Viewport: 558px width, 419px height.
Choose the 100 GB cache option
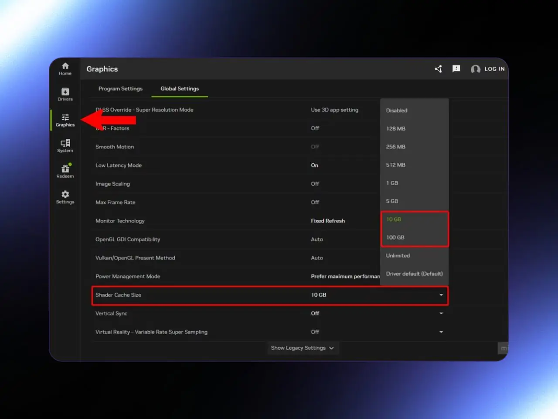395,237
